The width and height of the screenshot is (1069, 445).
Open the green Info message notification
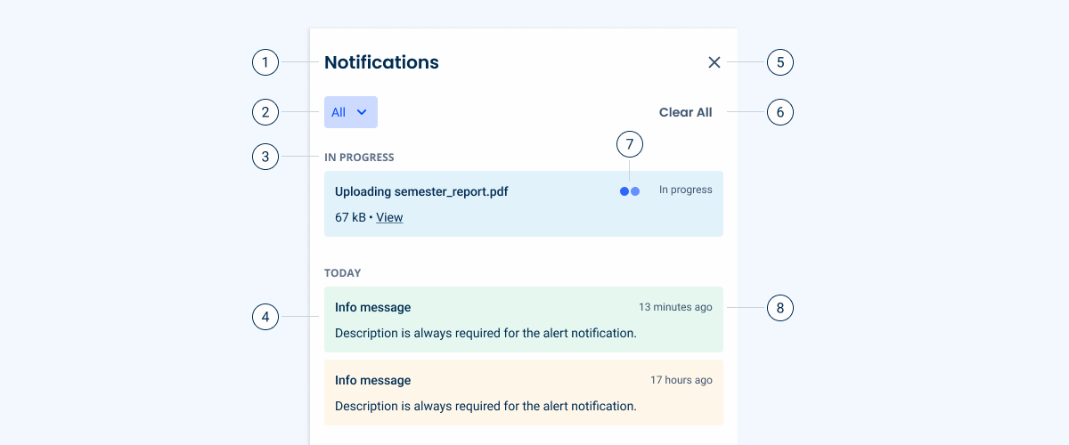coord(523,320)
